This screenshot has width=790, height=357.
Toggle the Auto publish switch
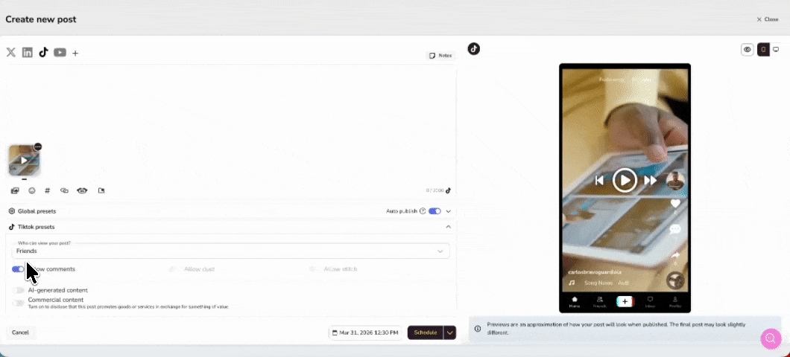(434, 211)
